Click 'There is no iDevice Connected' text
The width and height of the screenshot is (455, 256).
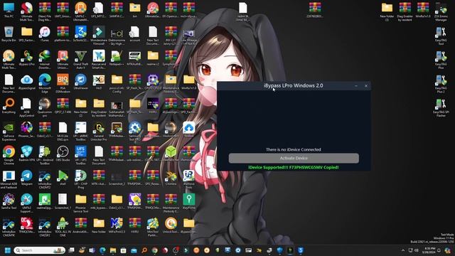[294, 150]
